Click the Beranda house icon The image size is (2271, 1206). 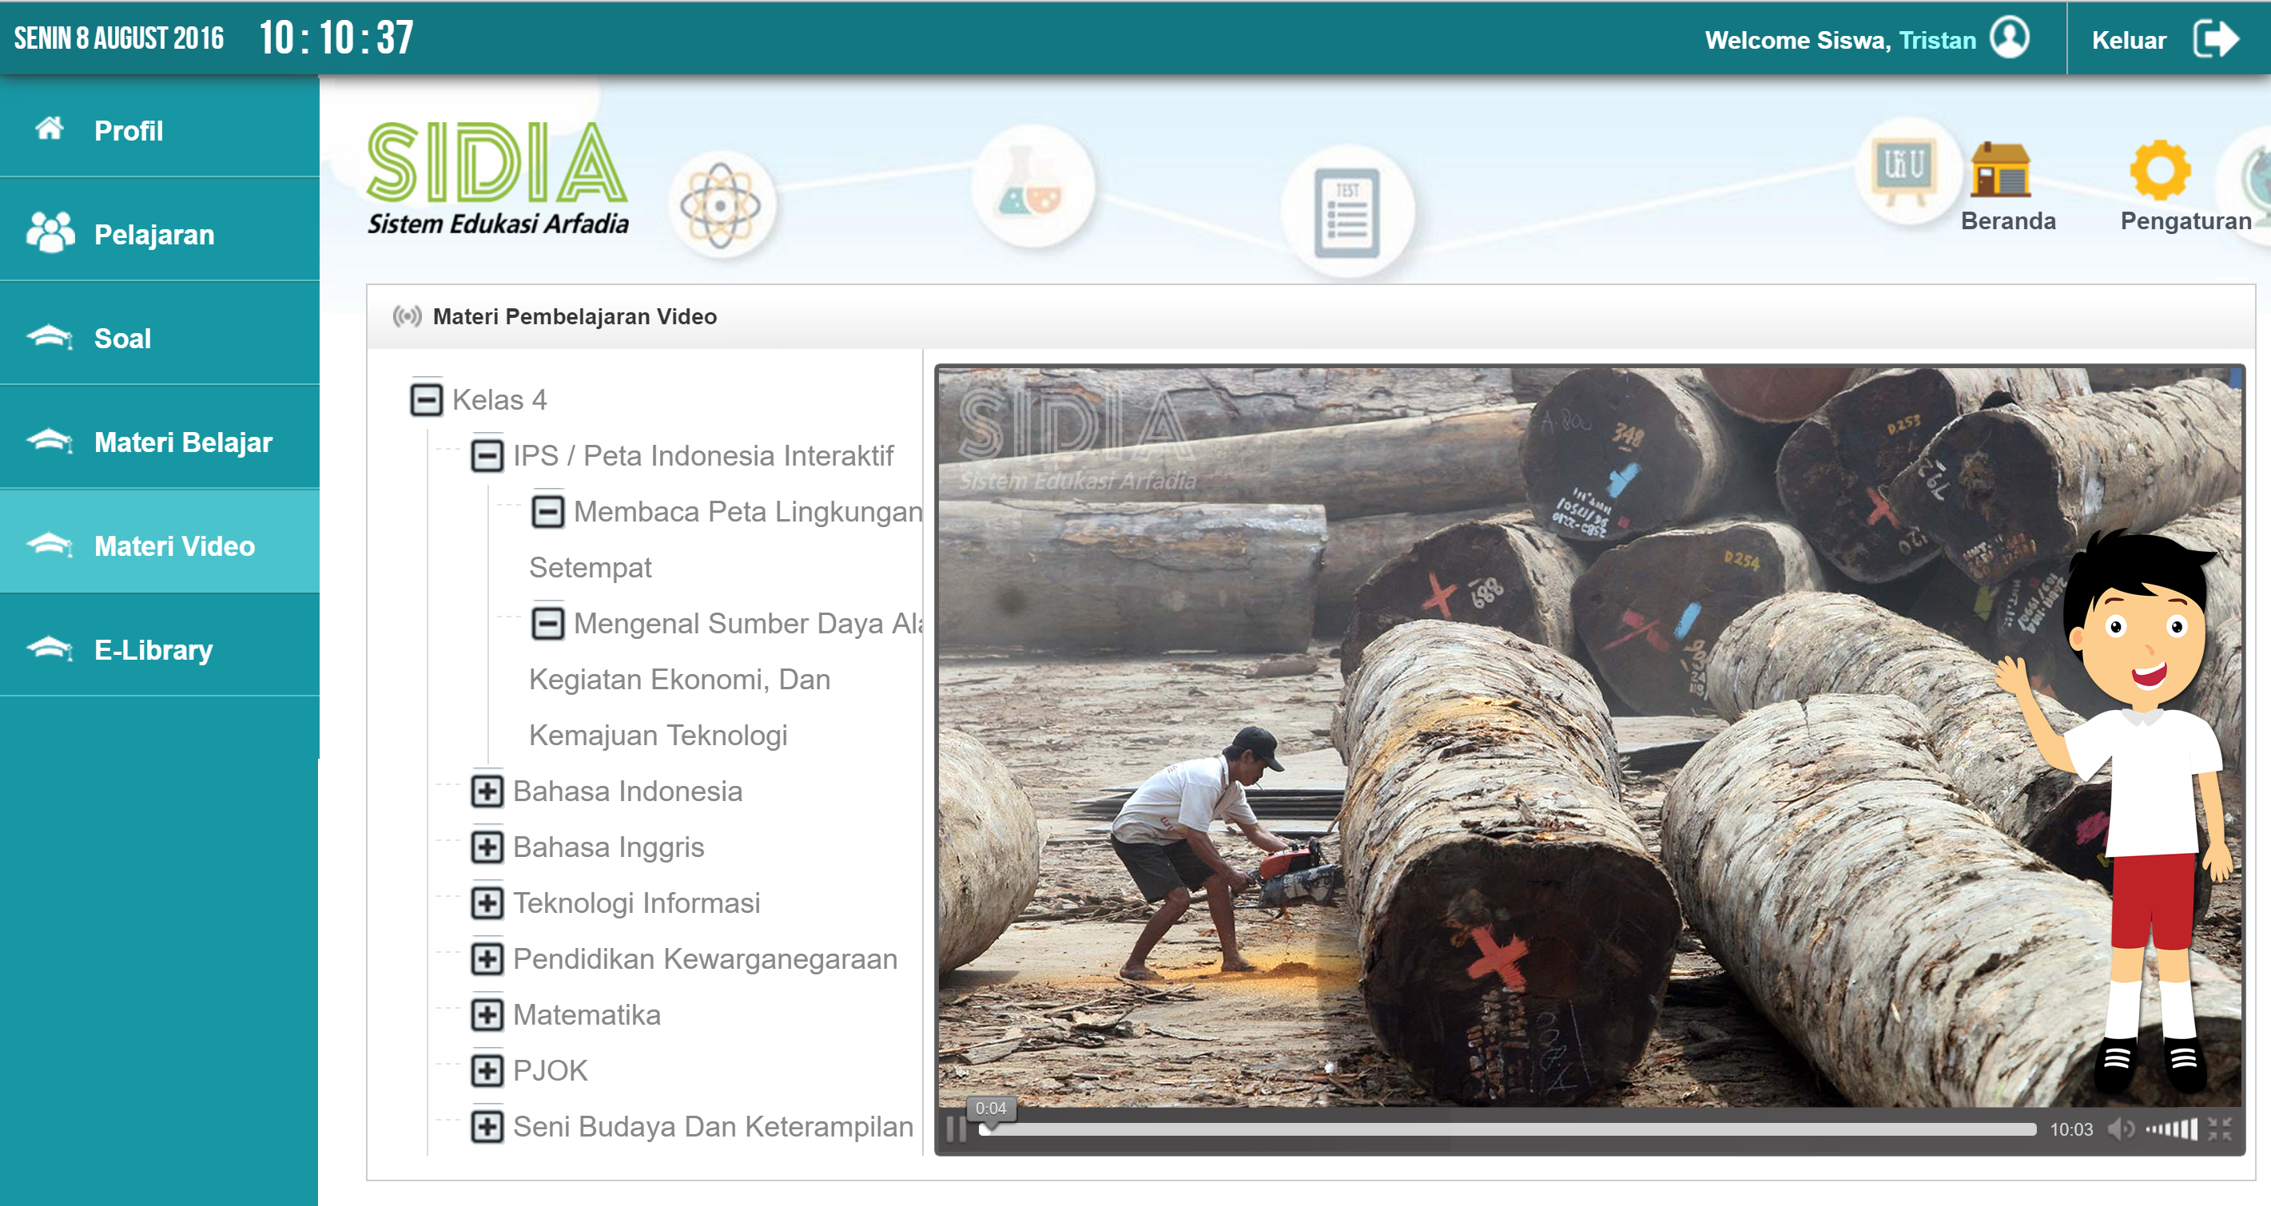(x=2000, y=169)
